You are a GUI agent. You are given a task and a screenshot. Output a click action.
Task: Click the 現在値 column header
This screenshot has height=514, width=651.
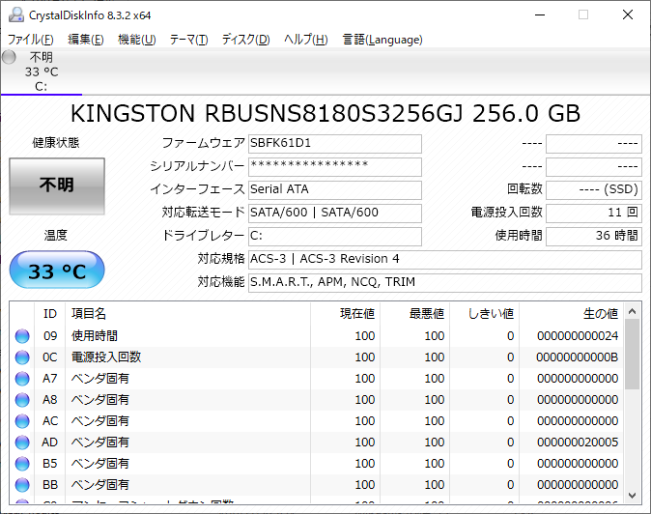point(345,313)
